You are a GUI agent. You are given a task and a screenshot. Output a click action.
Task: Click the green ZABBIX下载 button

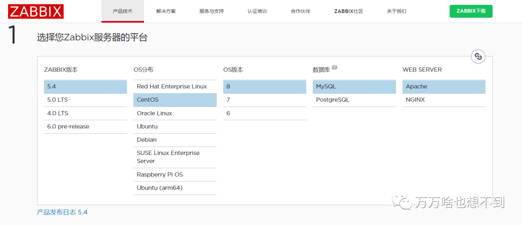coord(471,11)
